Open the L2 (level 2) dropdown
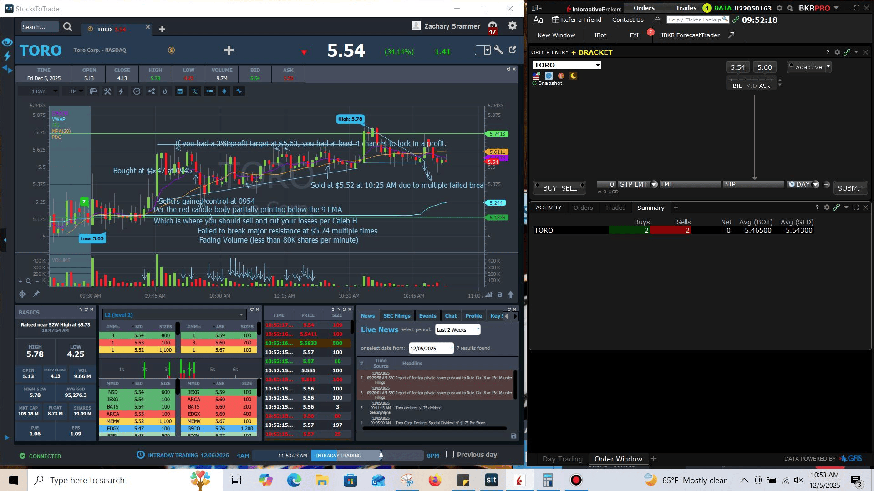This screenshot has height=491, width=874. click(174, 315)
